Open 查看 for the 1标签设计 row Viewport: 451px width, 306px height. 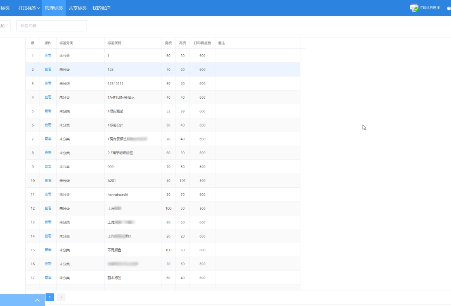(48, 125)
